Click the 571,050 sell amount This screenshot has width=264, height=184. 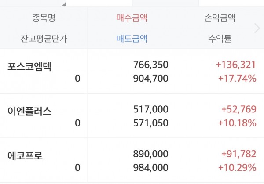[150, 123]
